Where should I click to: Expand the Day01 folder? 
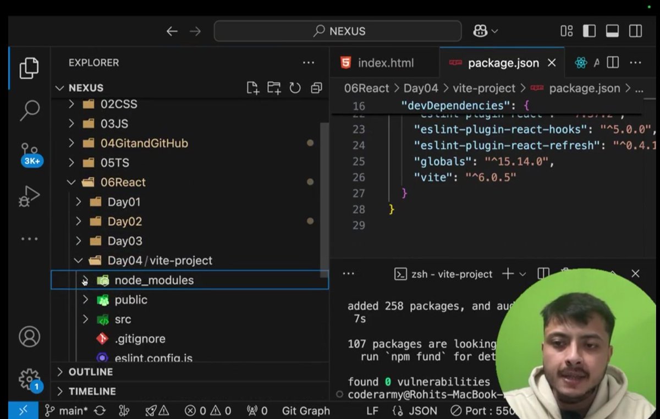click(x=79, y=202)
